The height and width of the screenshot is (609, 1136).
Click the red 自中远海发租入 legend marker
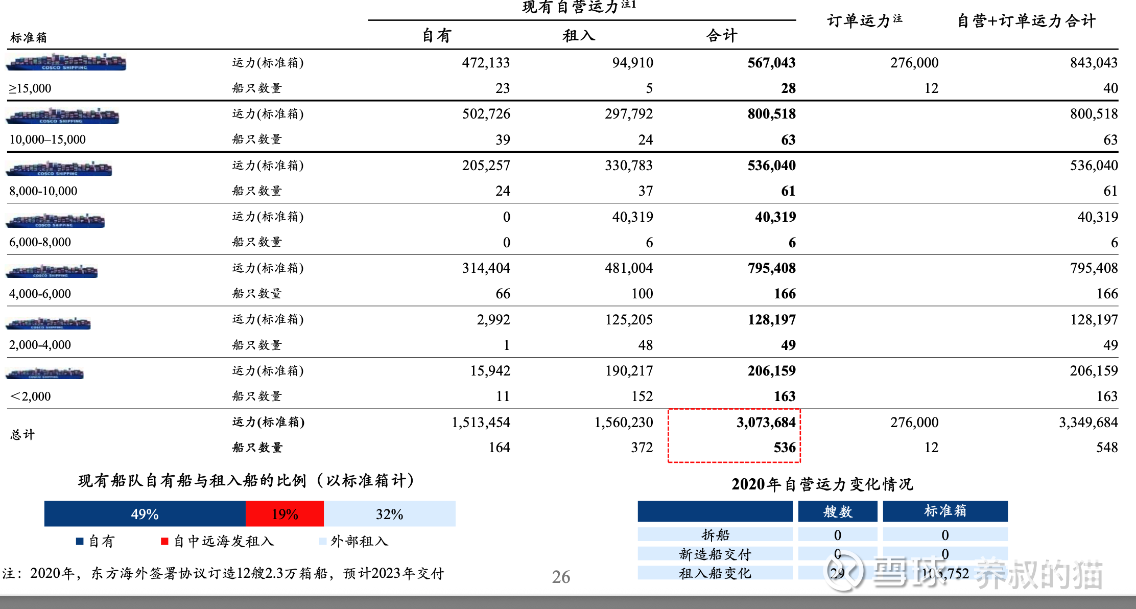point(164,542)
